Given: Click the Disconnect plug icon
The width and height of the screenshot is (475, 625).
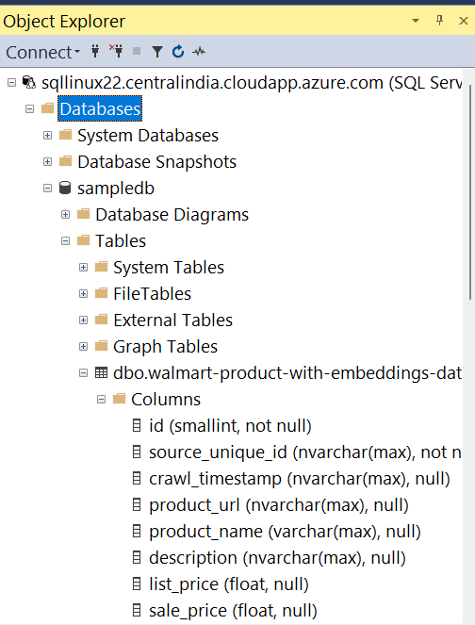Looking at the screenshot, I should [116, 51].
